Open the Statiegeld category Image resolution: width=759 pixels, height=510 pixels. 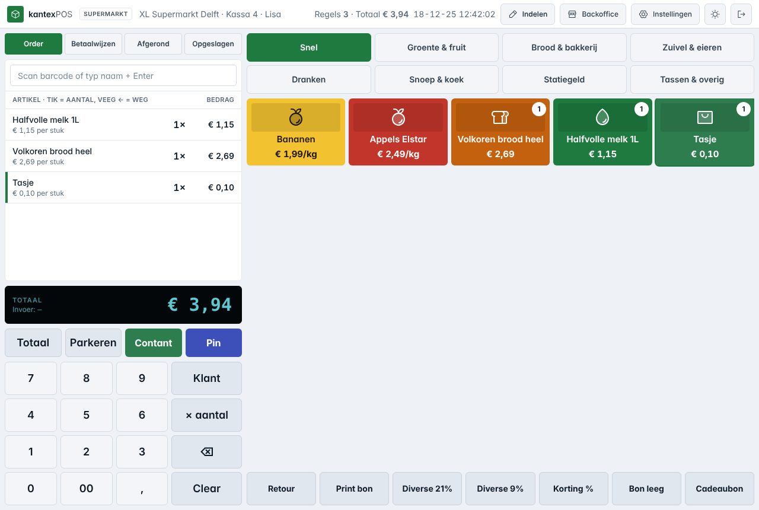565,79
